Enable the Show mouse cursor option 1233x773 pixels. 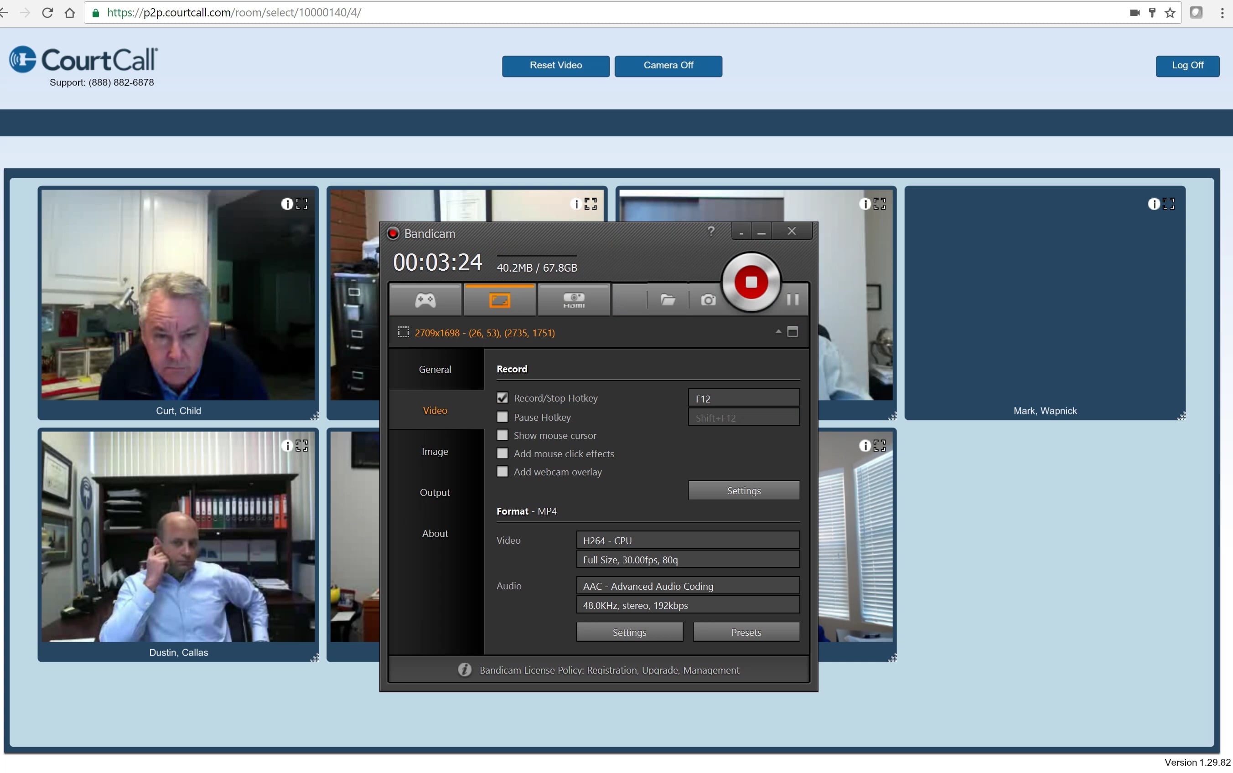tap(503, 434)
